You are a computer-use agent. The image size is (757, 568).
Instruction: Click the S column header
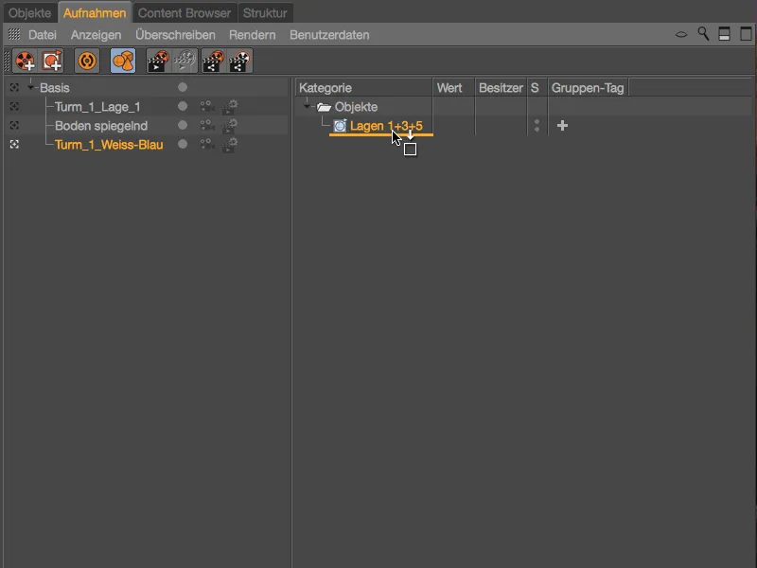[x=537, y=88]
